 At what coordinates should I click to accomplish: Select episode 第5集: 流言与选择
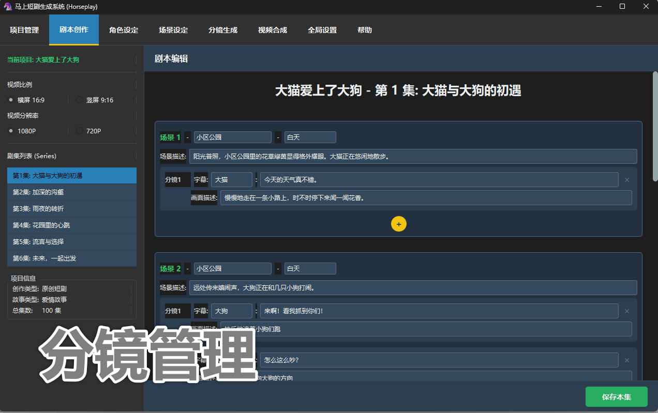click(71, 241)
